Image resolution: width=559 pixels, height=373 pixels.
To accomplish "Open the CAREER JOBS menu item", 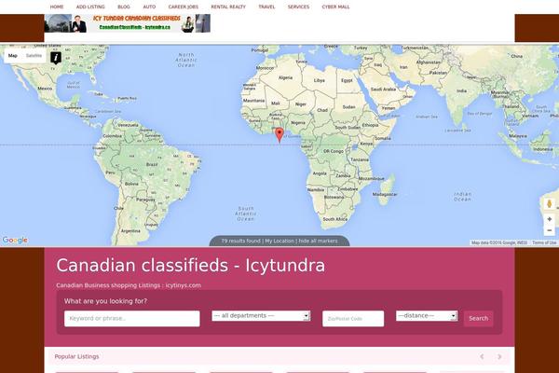I will pyautogui.click(x=184, y=7).
